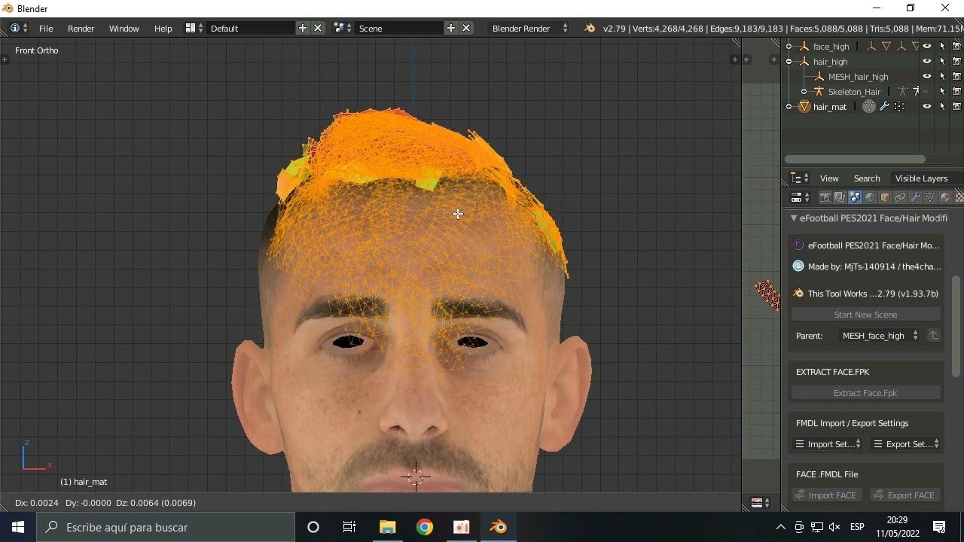
Task: Click the Blender logo icon in header
Action: tap(590, 28)
